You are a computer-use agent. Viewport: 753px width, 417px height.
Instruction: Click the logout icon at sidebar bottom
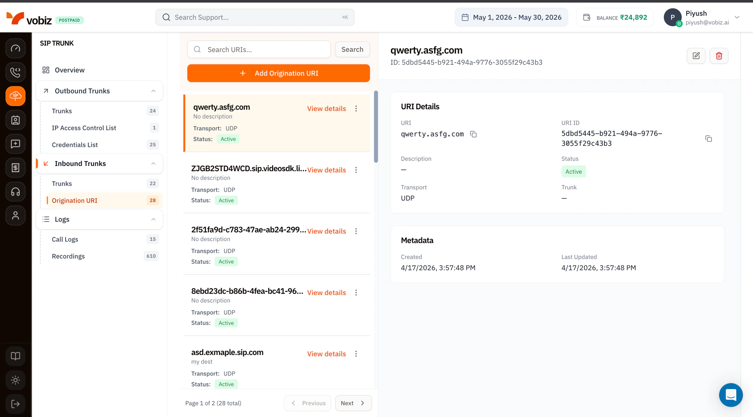tap(15, 404)
